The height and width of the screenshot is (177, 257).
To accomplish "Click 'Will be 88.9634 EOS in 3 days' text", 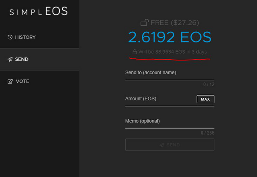I will pyautogui.click(x=173, y=52).
